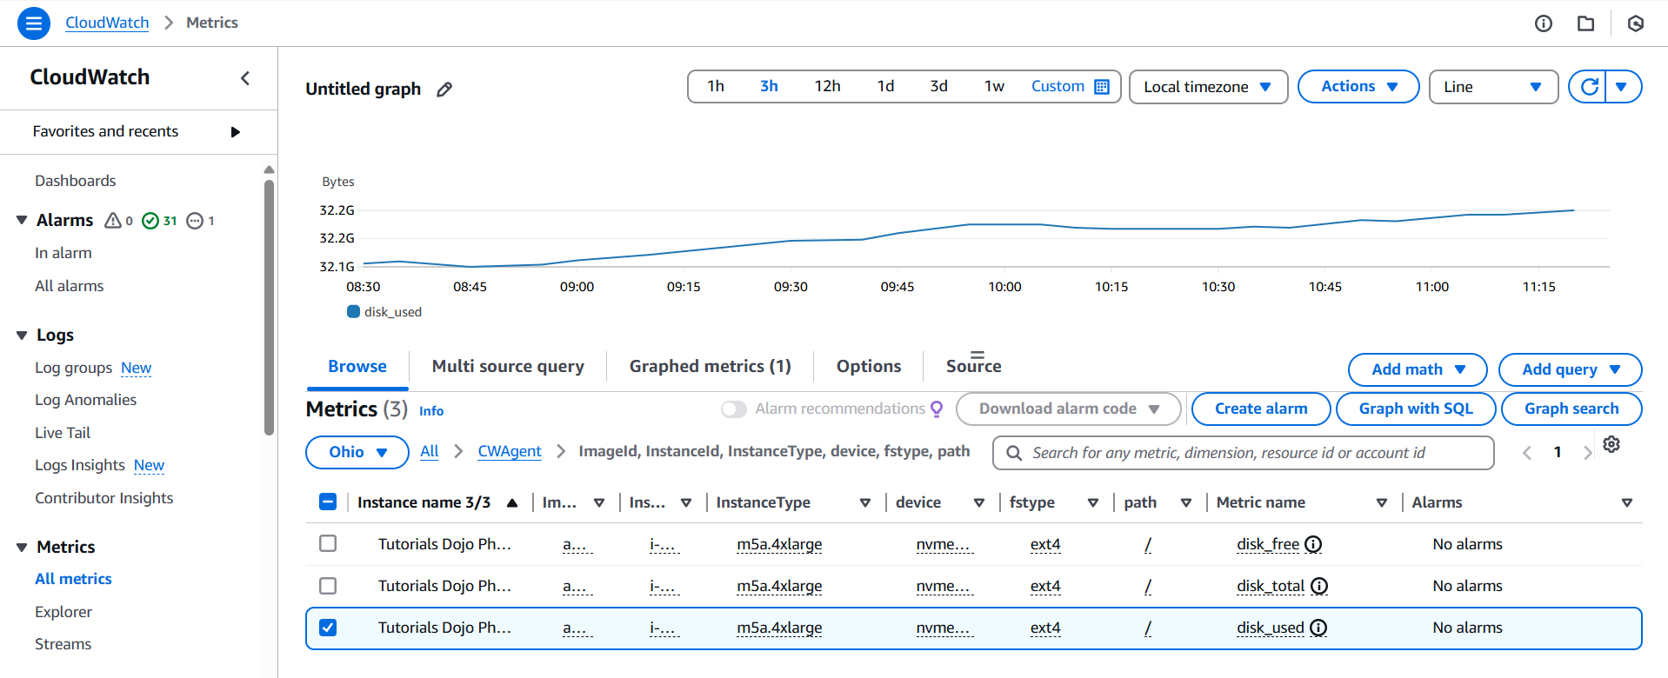Screen dimensions: 1668x678
Task: Go to next metrics page arrow
Action: tap(1588, 453)
